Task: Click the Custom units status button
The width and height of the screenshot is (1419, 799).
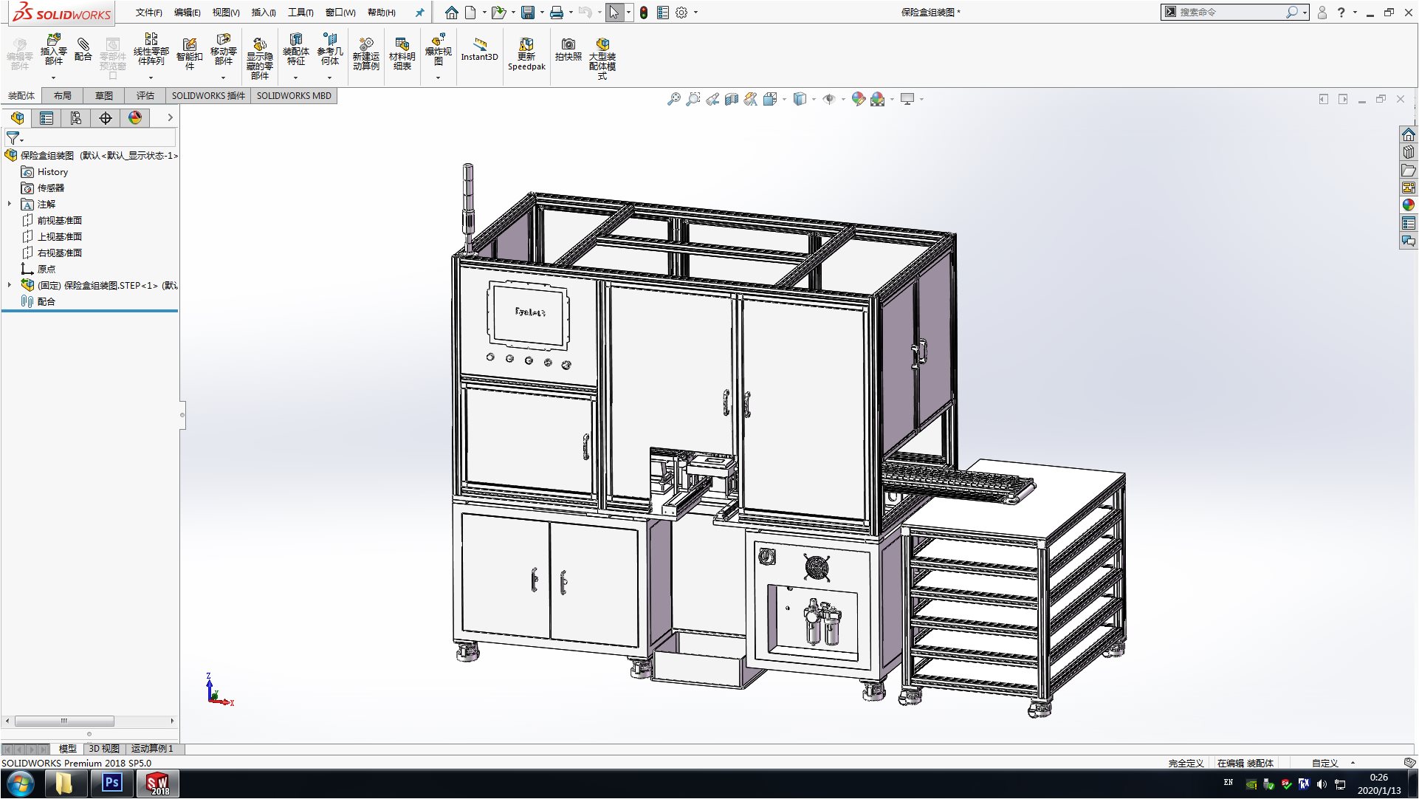Action: 1325,764
